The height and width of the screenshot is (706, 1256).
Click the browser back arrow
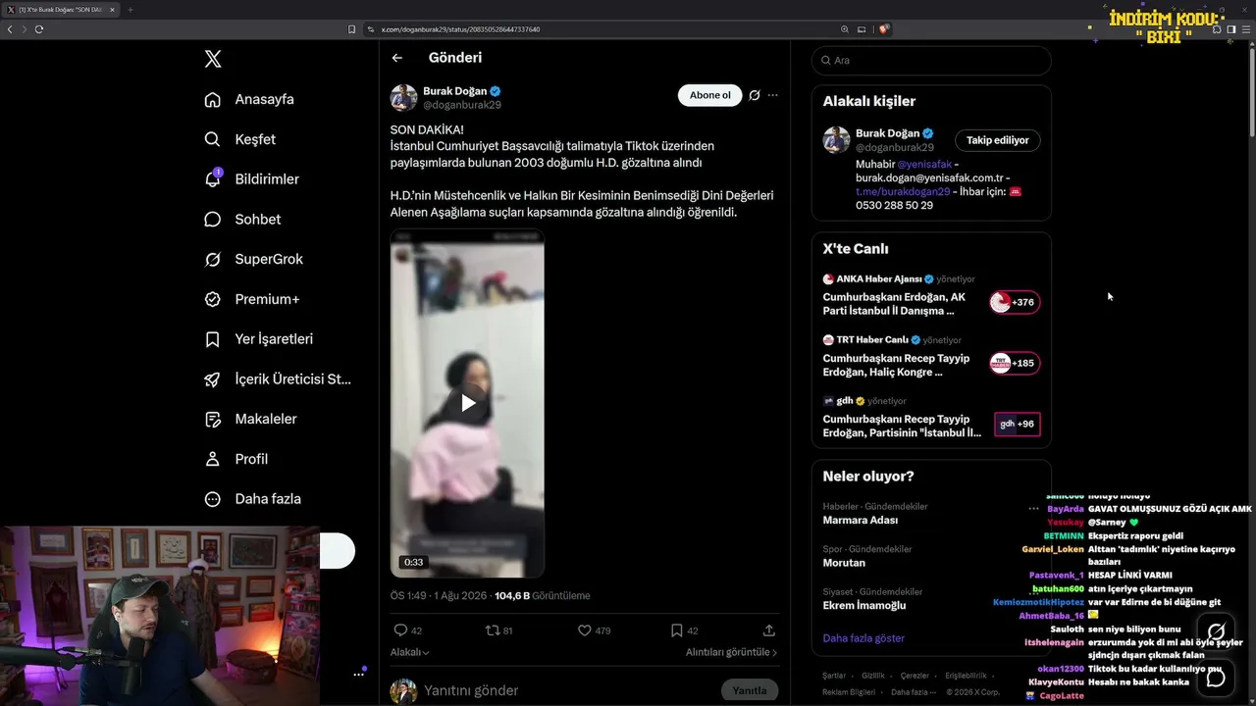10,29
